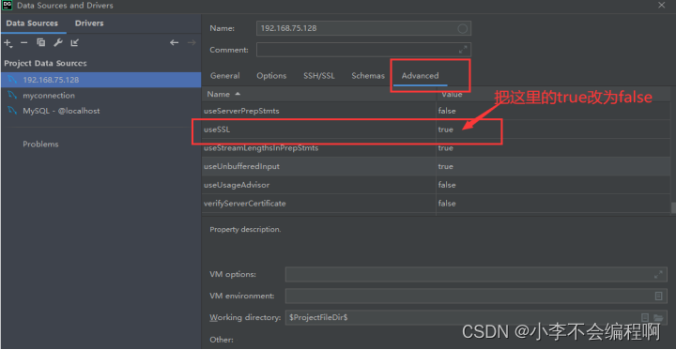
Task: Click the VM environment input field
Action: [476, 296]
